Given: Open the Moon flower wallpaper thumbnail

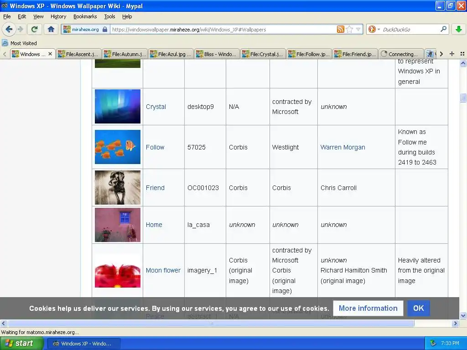Looking at the screenshot, I should [118, 270].
